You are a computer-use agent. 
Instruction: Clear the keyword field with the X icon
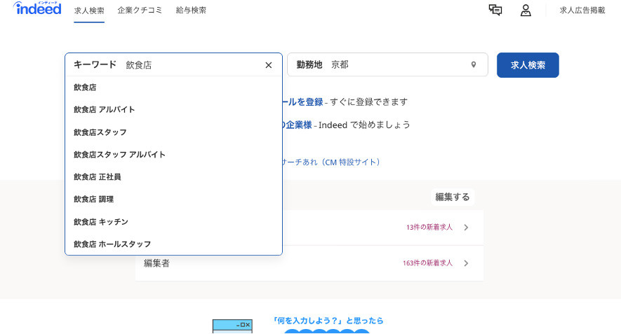tap(268, 65)
